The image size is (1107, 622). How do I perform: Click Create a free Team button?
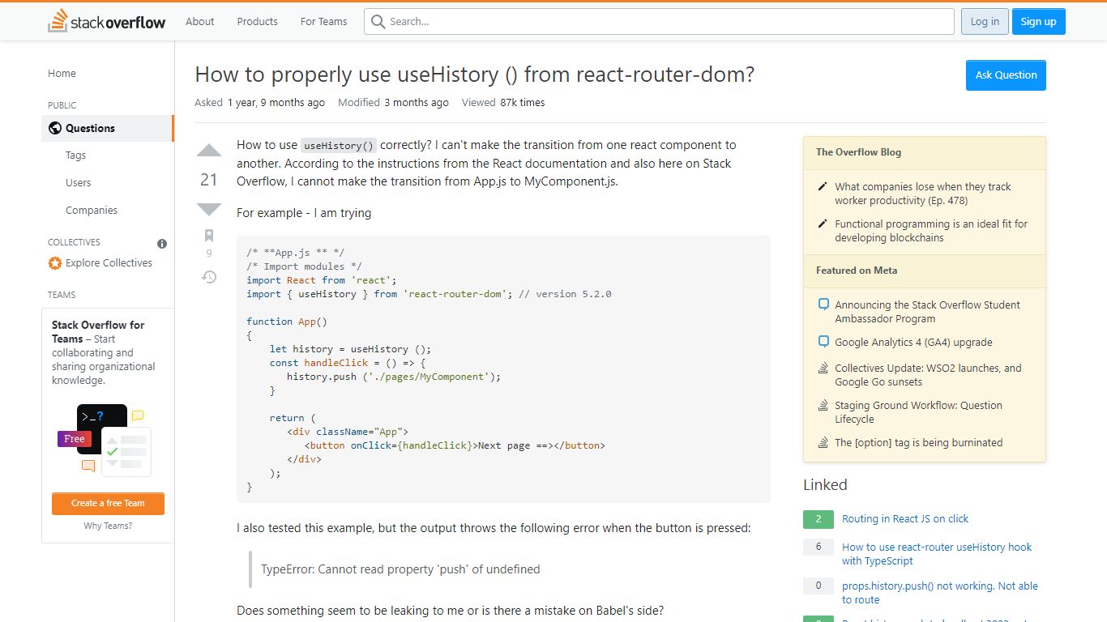(x=108, y=504)
